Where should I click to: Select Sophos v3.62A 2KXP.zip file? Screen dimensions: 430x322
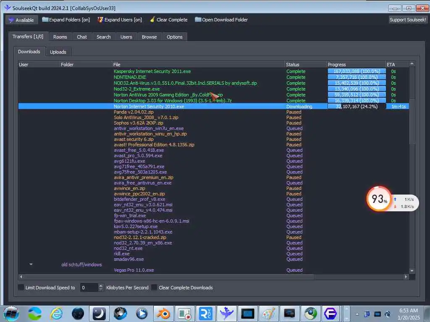pyautogui.click(x=139, y=123)
